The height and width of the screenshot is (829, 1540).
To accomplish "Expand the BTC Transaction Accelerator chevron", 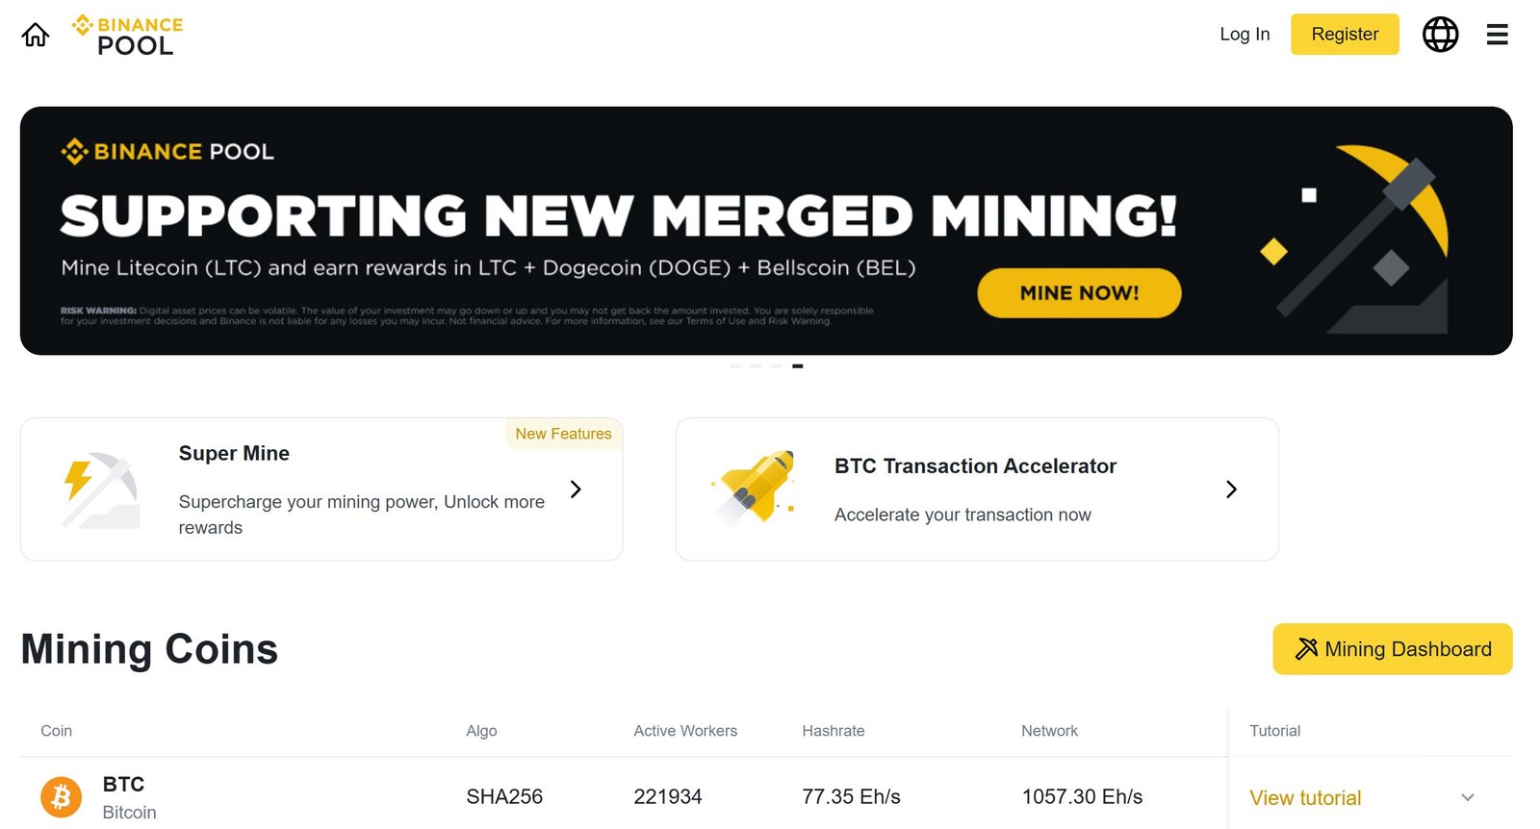I will (x=1231, y=489).
